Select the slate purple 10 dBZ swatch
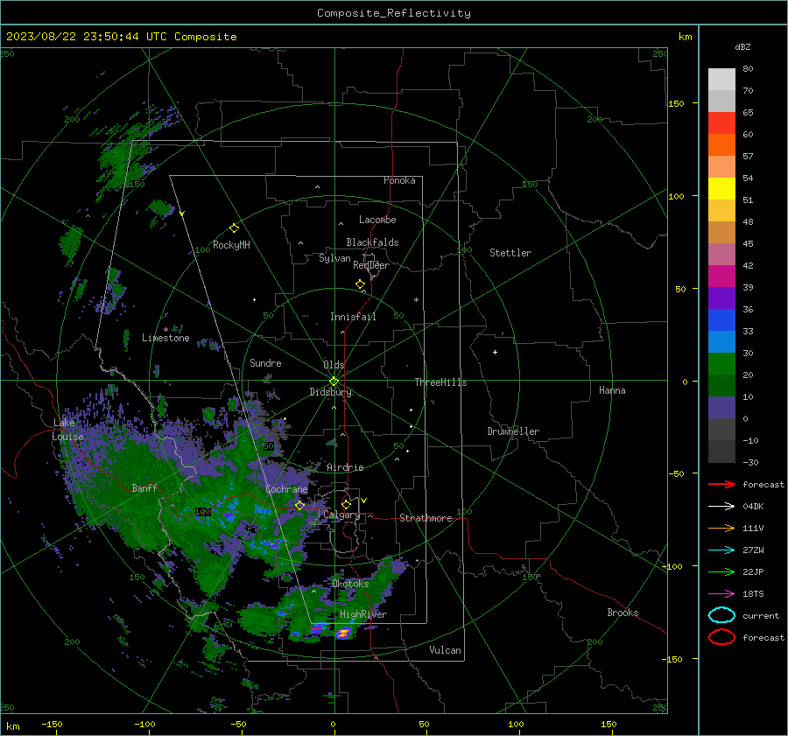 (x=721, y=407)
